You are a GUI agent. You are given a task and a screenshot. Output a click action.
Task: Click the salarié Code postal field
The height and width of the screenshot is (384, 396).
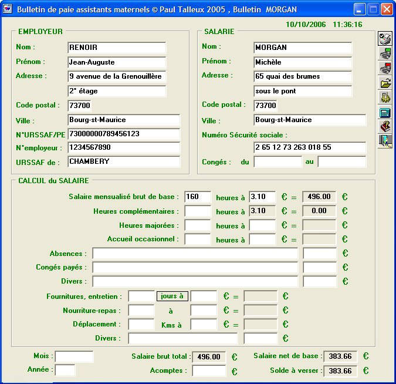click(x=265, y=106)
